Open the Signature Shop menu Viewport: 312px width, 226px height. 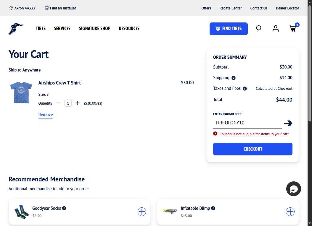pos(94,28)
